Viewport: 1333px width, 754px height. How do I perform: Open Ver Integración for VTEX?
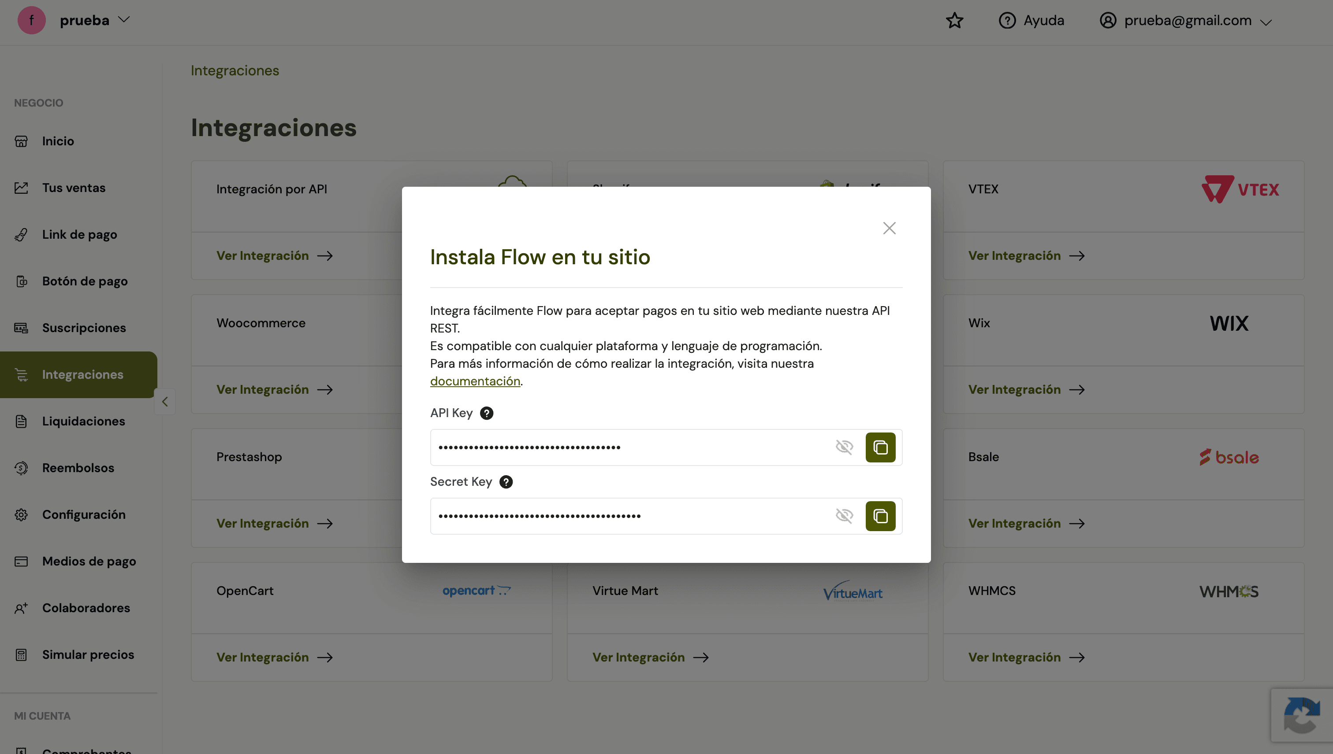(1027, 256)
